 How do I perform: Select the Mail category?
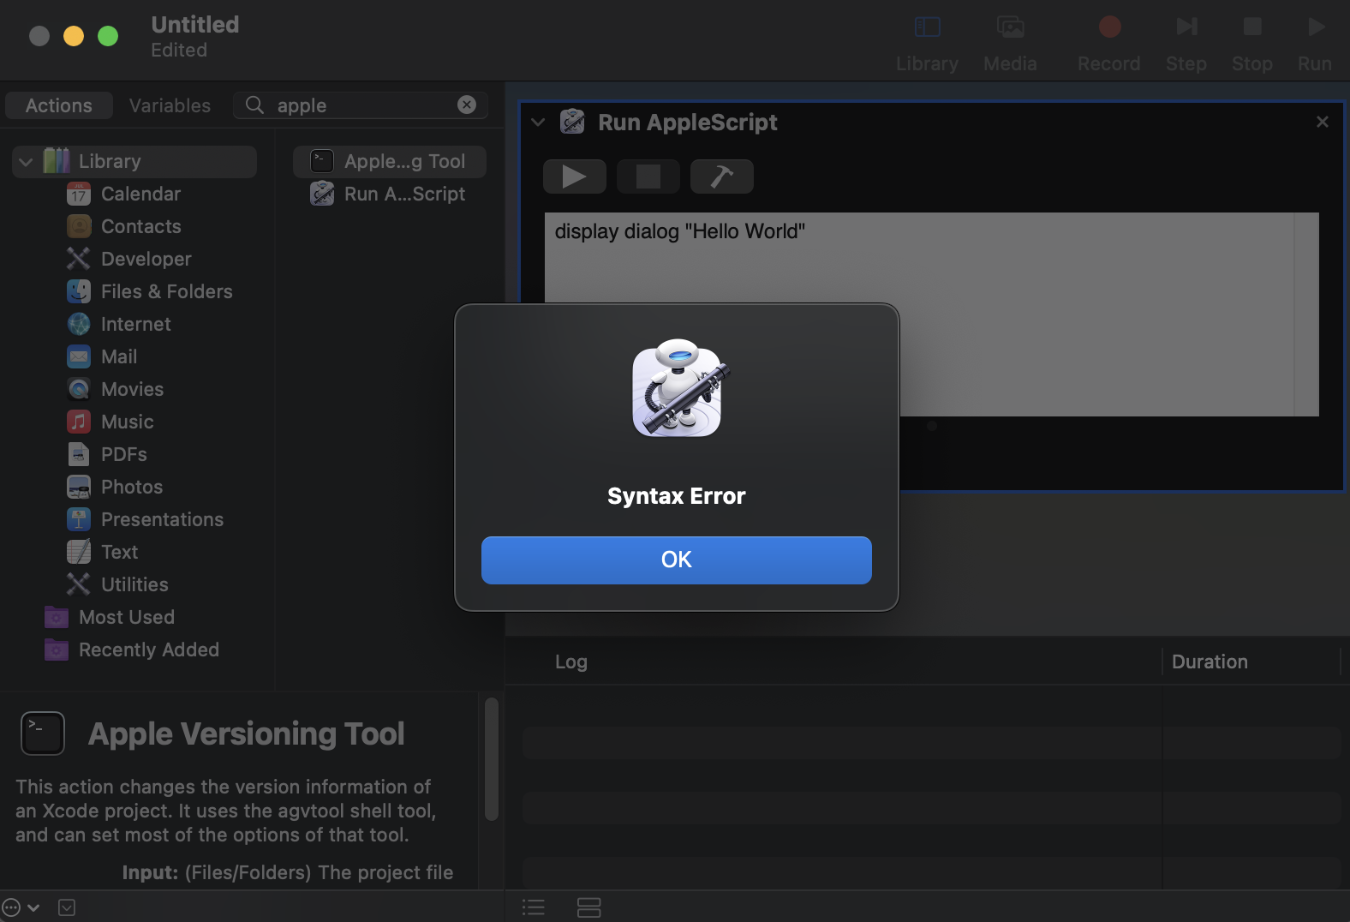pyautogui.click(x=118, y=357)
